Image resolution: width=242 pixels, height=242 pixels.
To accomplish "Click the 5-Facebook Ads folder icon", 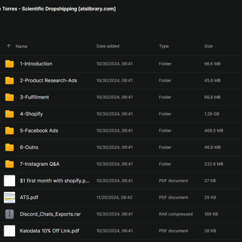I will (10, 131).
